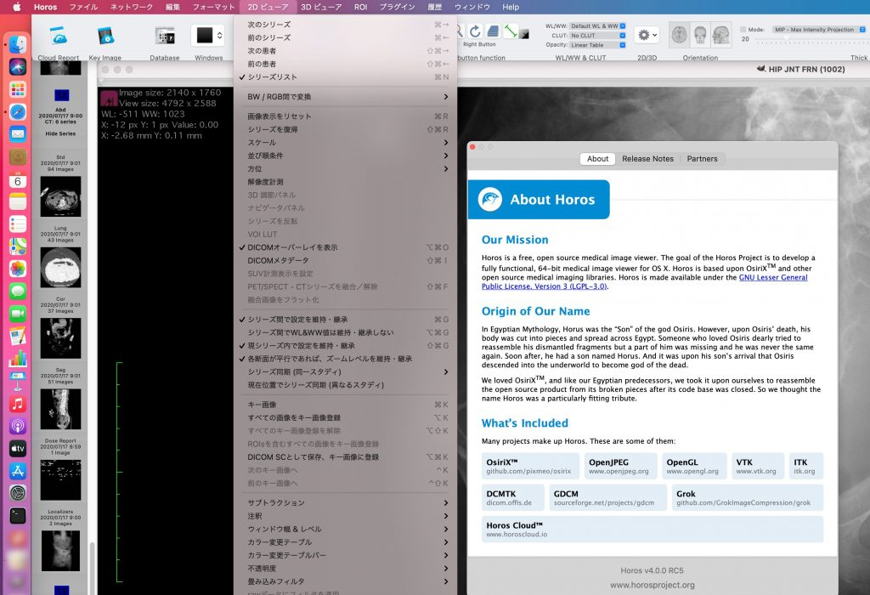
Task: Select 次のシリーズ menu item
Action: point(345,25)
